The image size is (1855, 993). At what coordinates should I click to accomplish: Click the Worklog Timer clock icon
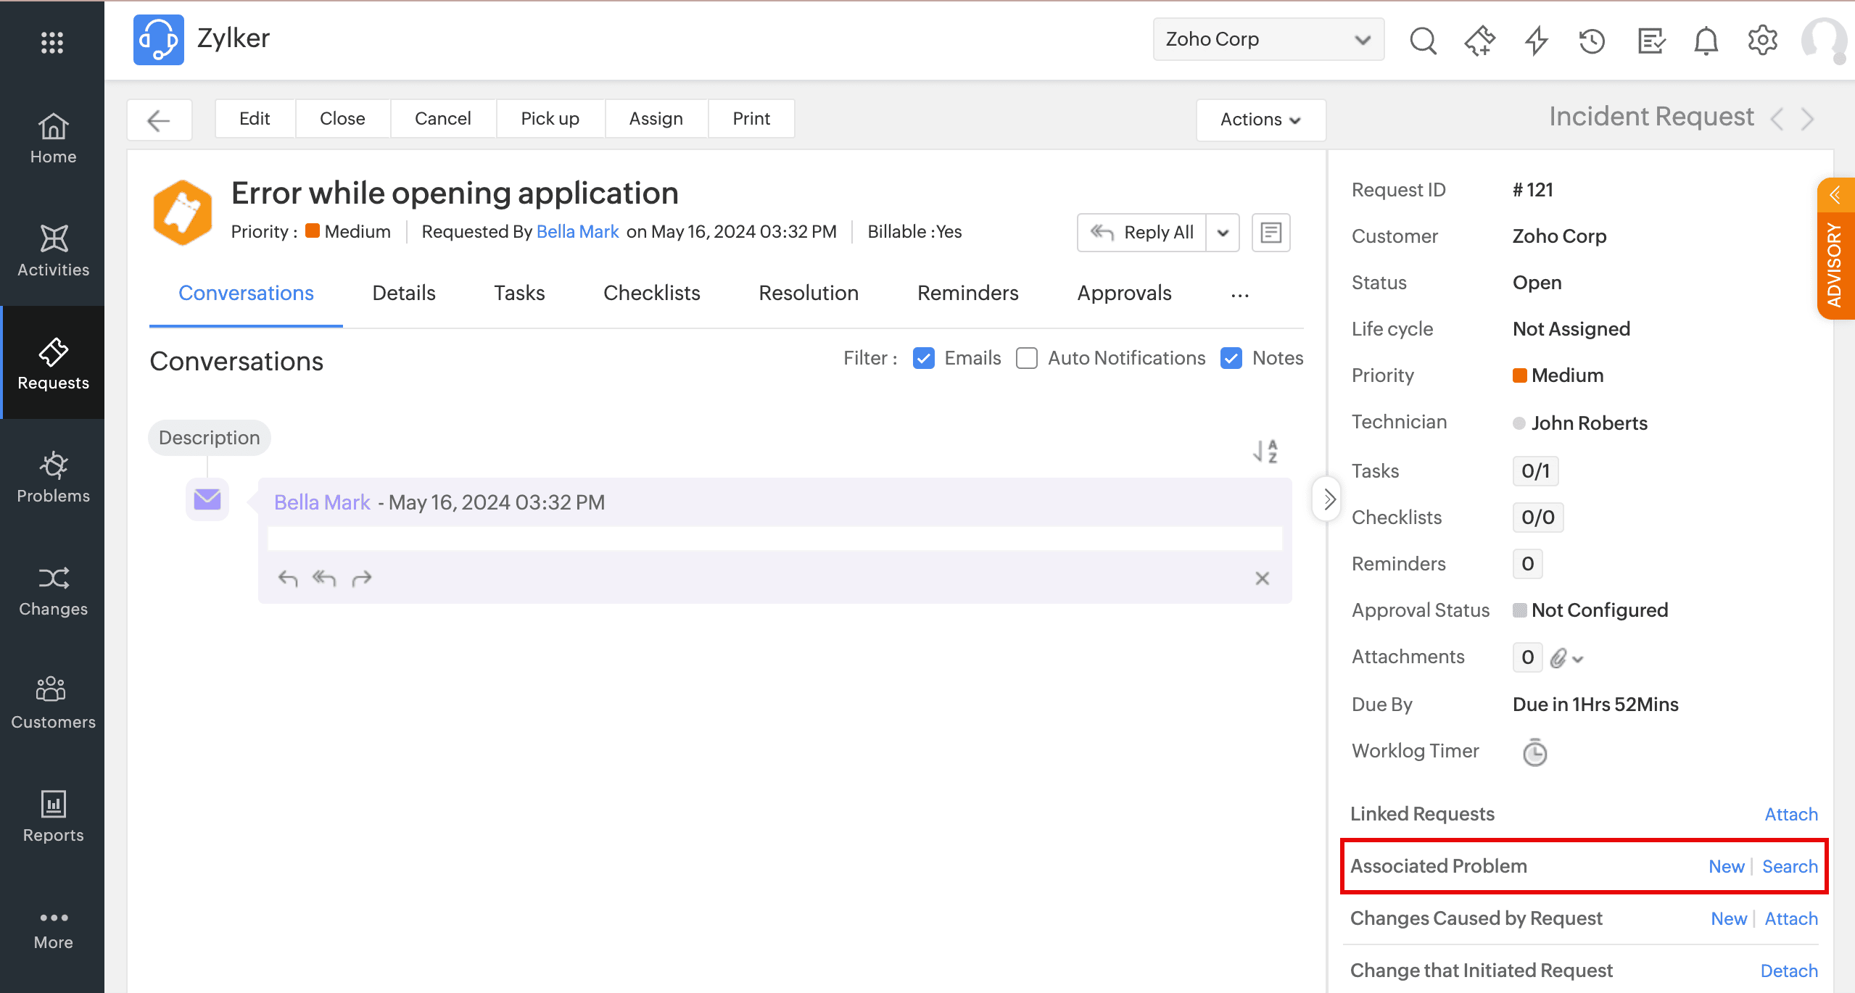click(1534, 752)
